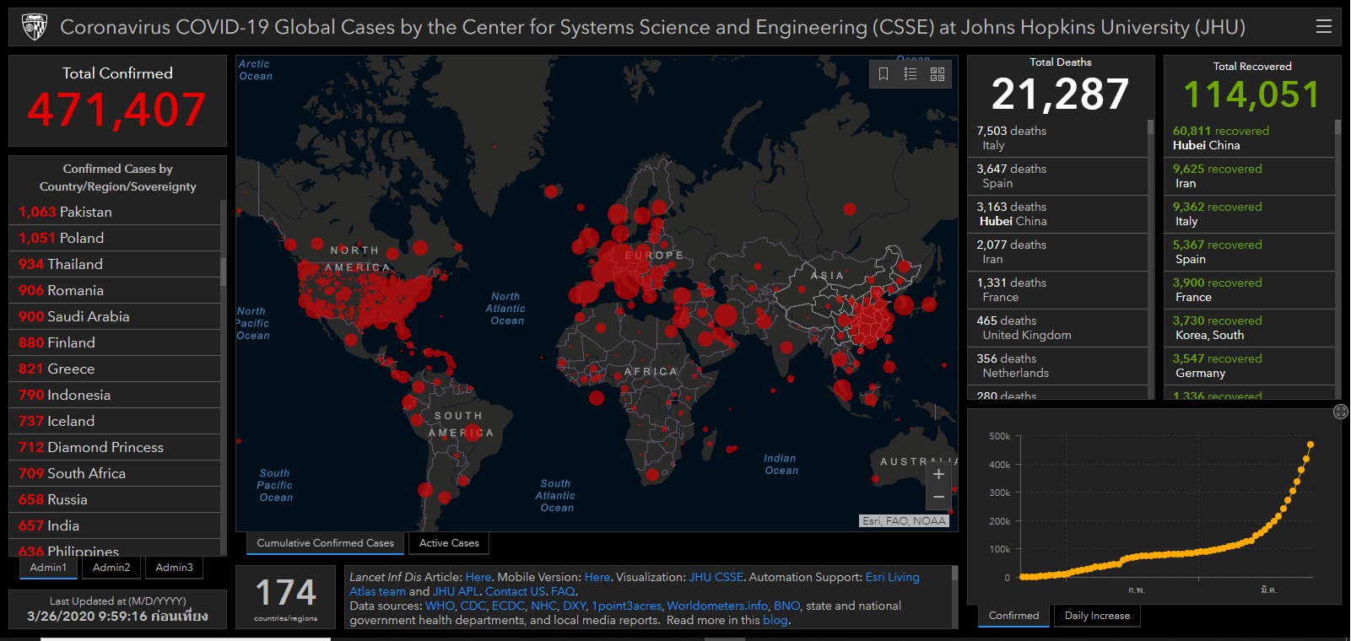The width and height of the screenshot is (1351, 641).
Task: Zoom out on the map
Action: pyautogui.click(x=938, y=498)
